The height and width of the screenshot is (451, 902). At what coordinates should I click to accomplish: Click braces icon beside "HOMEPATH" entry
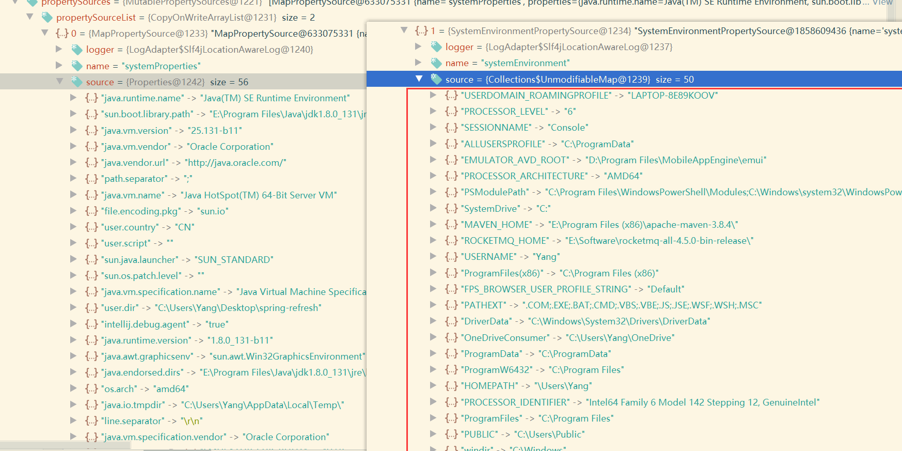[451, 386]
